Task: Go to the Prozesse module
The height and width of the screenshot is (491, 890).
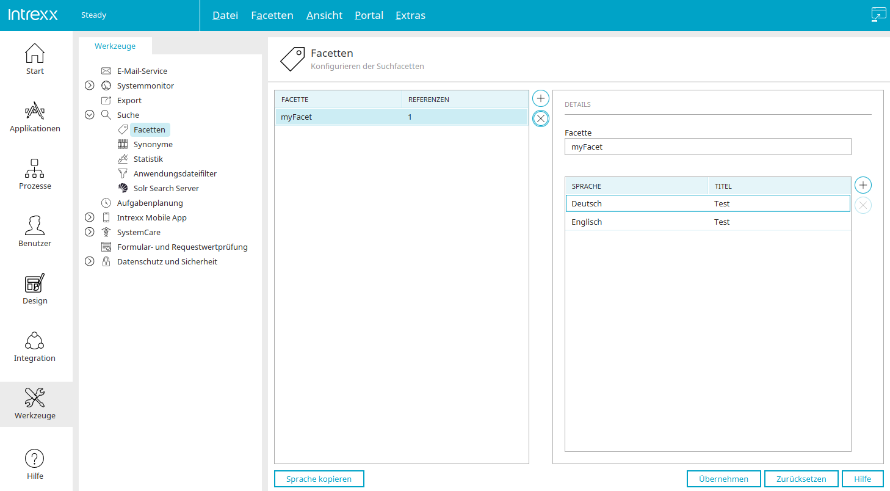Action: pyautogui.click(x=35, y=175)
